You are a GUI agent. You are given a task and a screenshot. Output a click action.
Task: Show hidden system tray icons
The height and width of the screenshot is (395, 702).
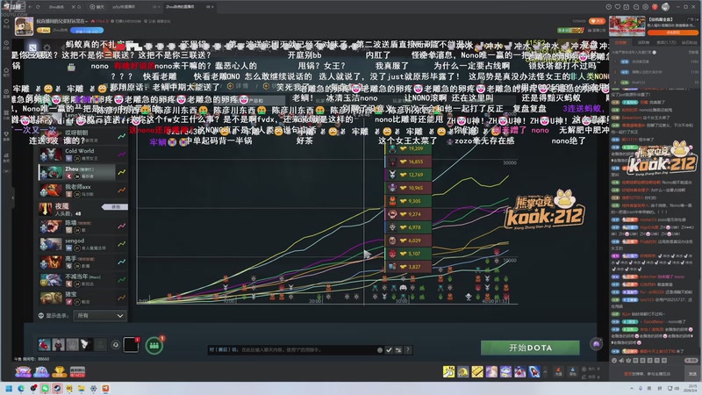coord(631,388)
